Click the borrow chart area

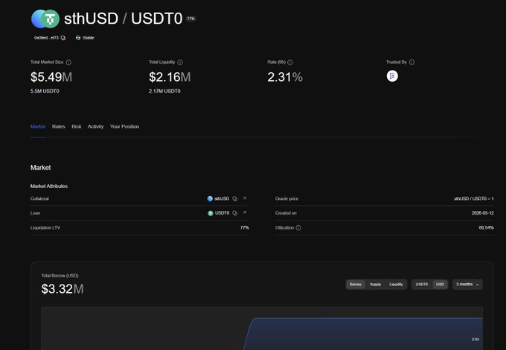coord(262,328)
